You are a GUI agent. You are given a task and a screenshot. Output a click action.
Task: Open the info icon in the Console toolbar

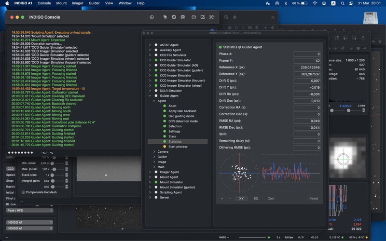pos(193,17)
